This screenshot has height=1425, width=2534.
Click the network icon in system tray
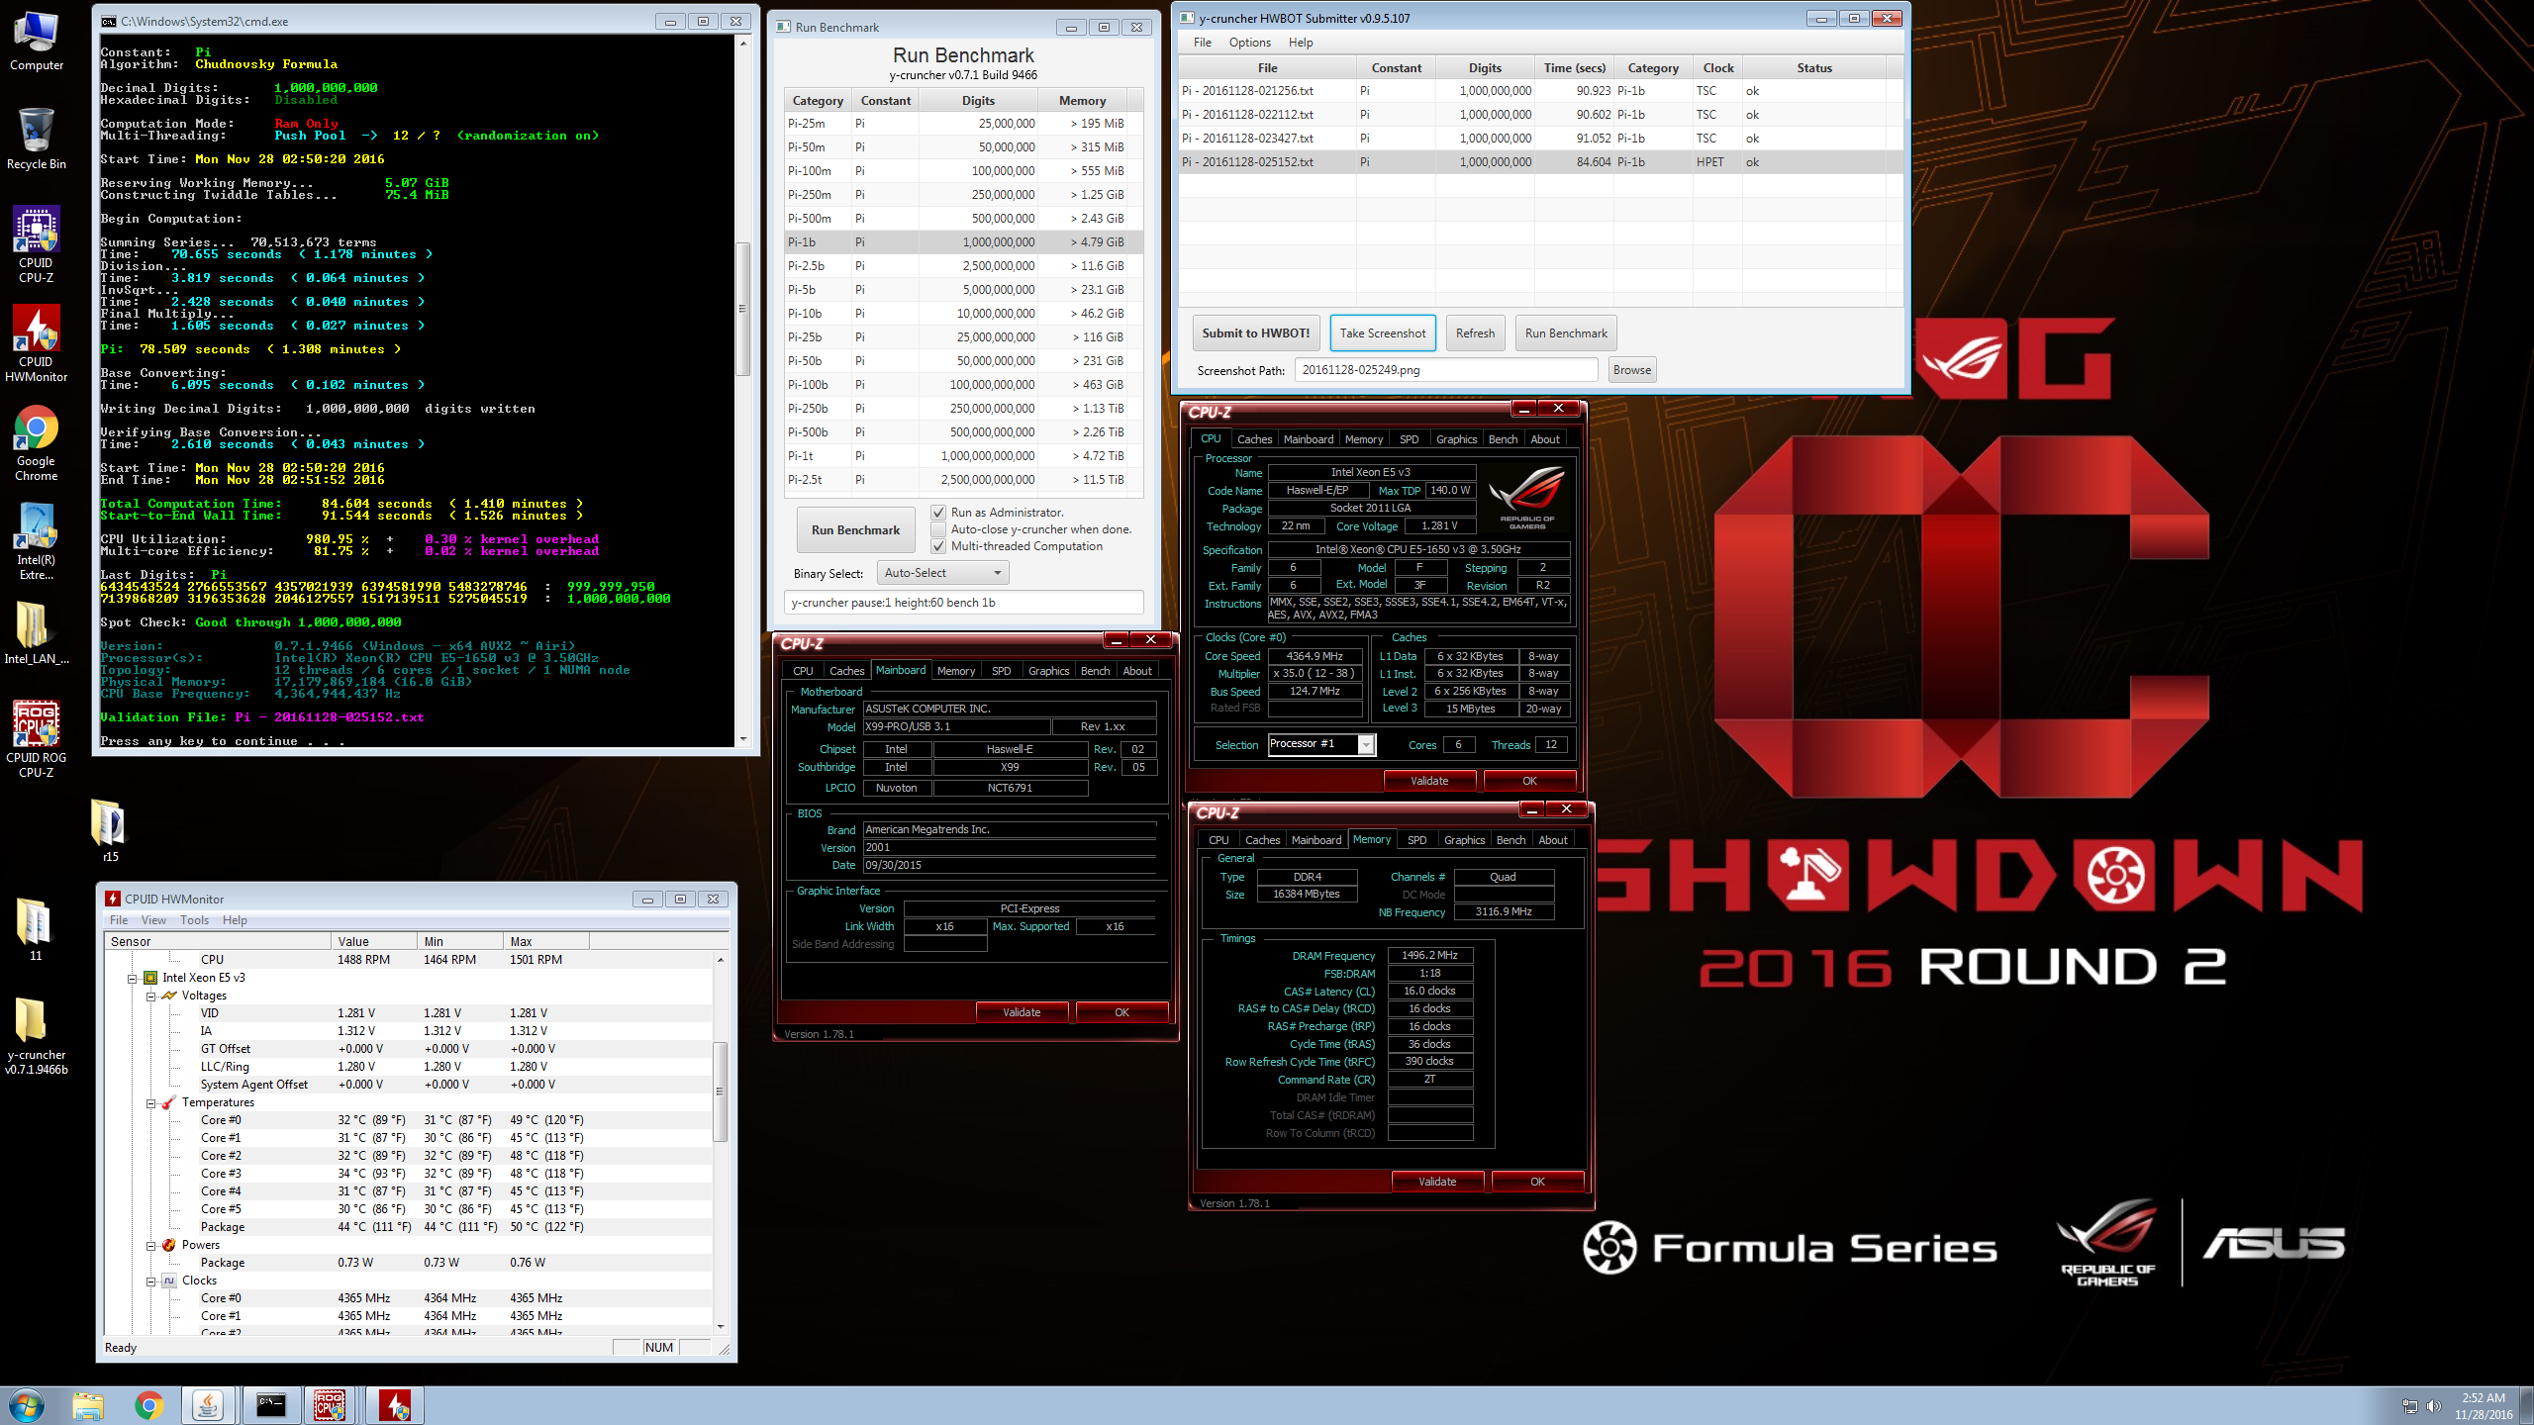coord(2409,1406)
